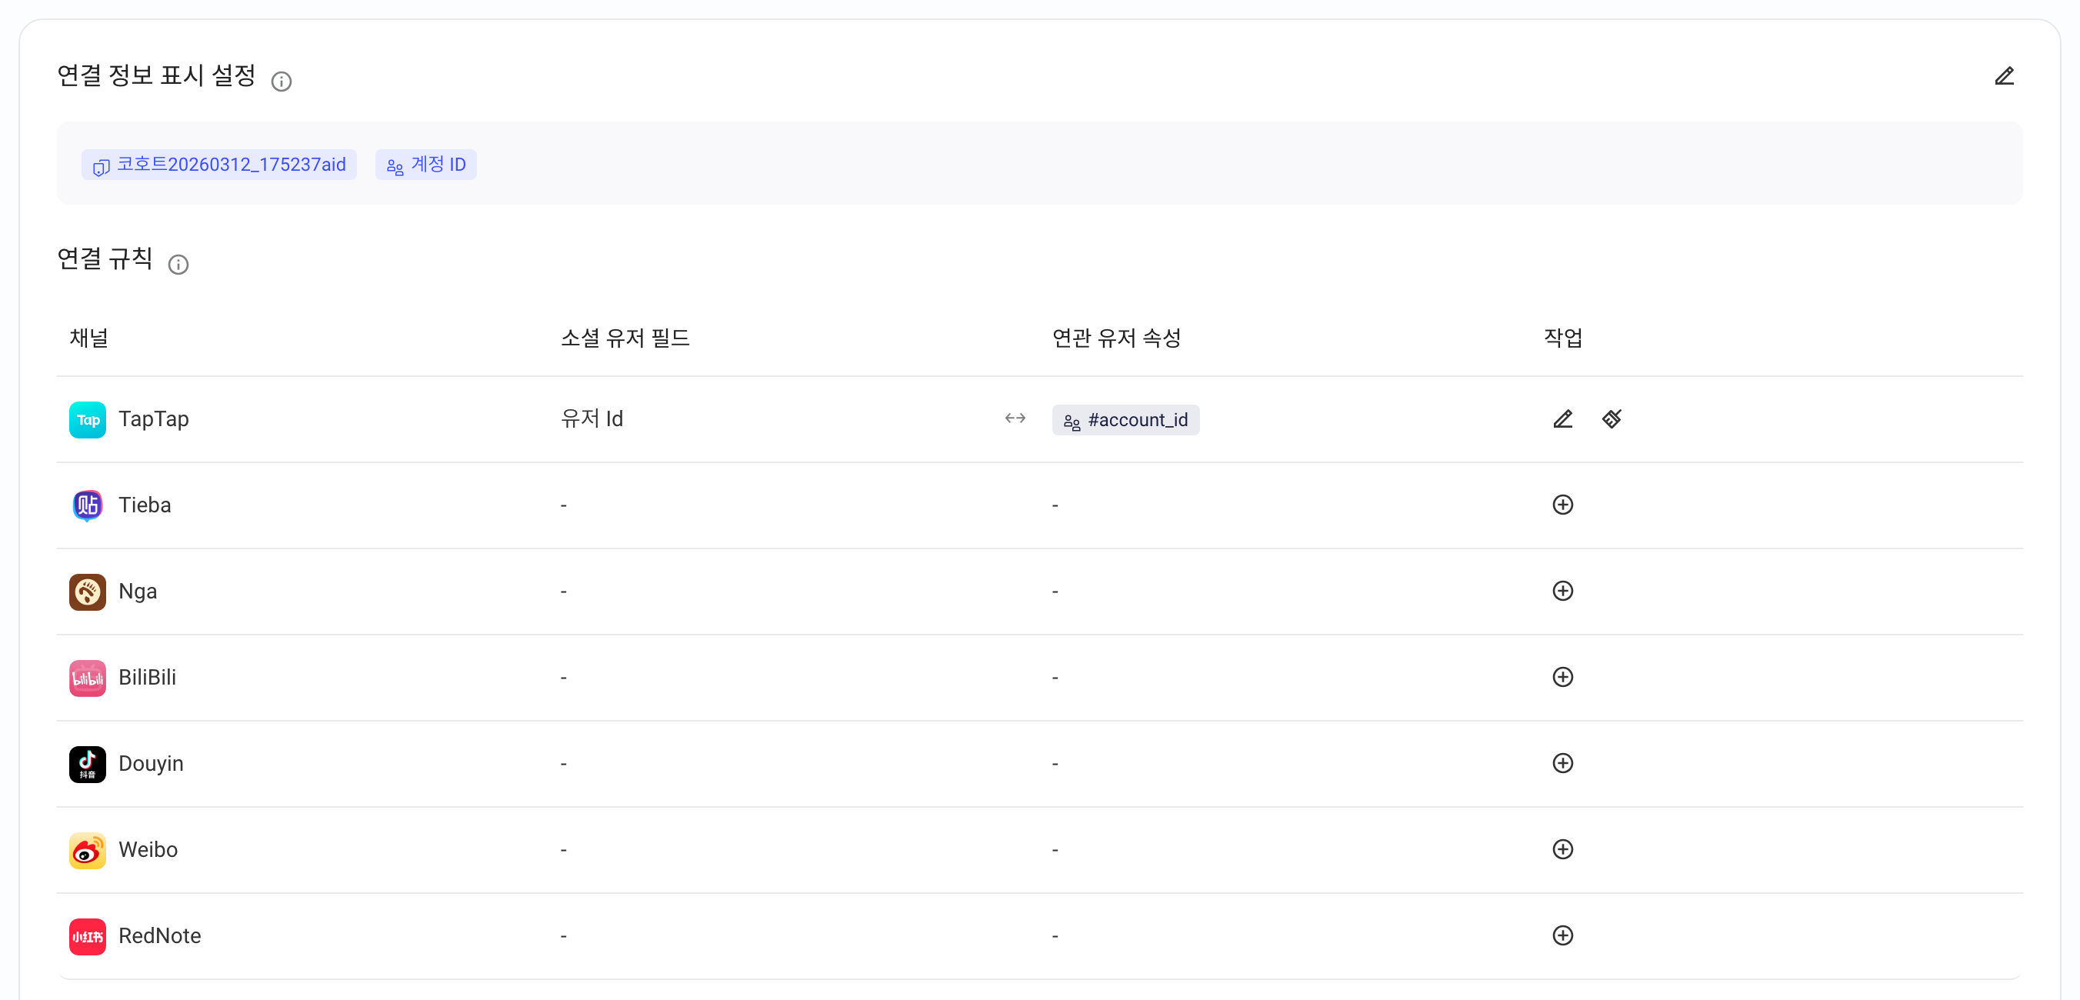The width and height of the screenshot is (2080, 1000).
Task: Show info tooltip for 연결 정보 표시 설정
Action: tap(281, 82)
